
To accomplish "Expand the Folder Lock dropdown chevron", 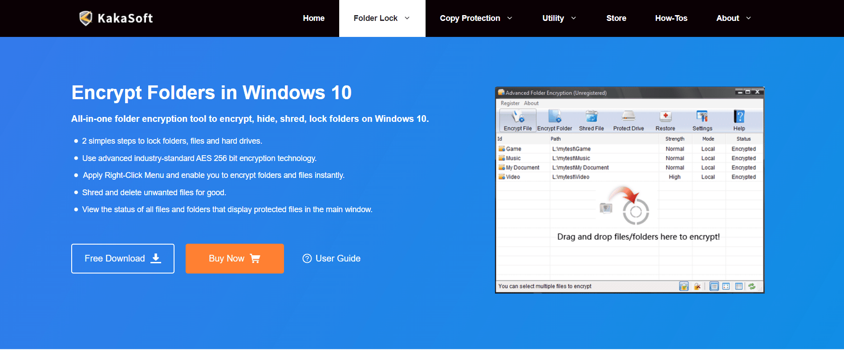I will pos(407,18).
